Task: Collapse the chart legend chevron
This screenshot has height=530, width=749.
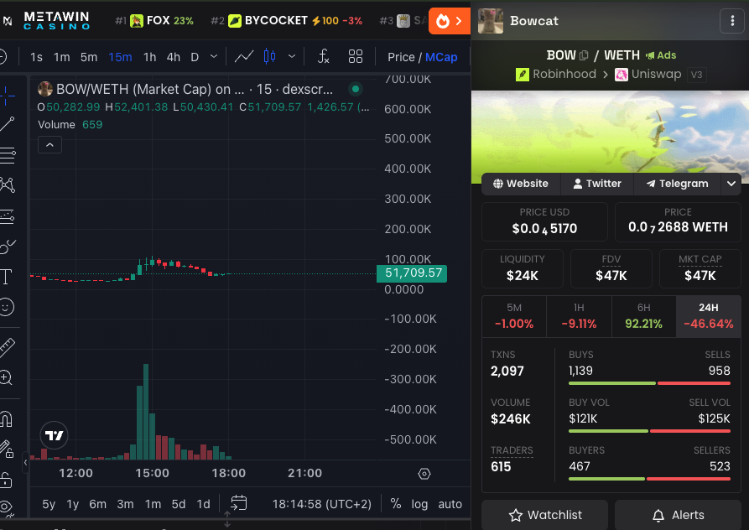Action: (x=49, y=145)
